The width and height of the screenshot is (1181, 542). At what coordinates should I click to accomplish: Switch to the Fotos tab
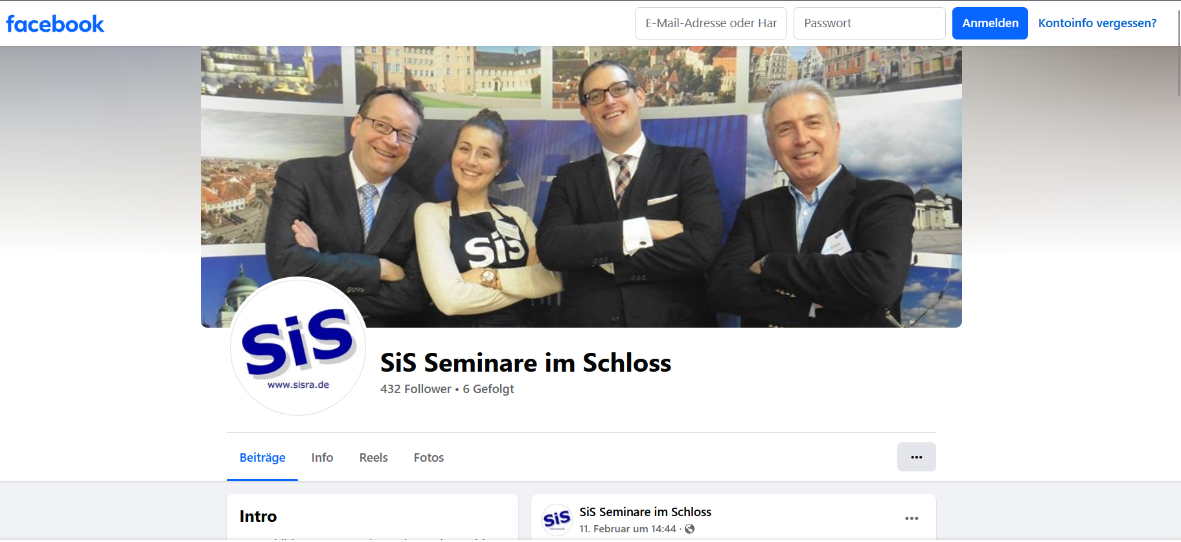[429, 458]
